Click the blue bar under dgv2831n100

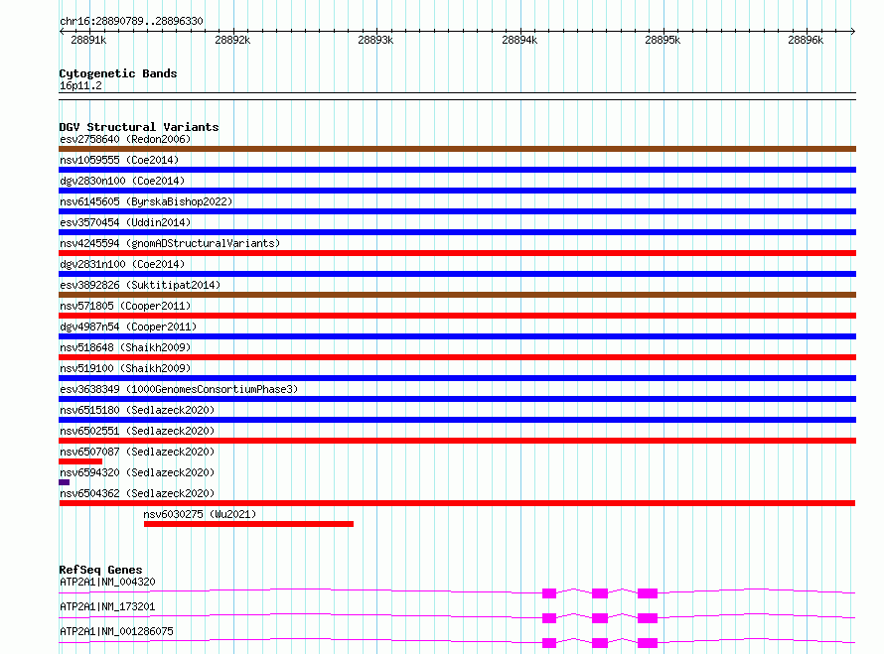[x=457, y=274]
